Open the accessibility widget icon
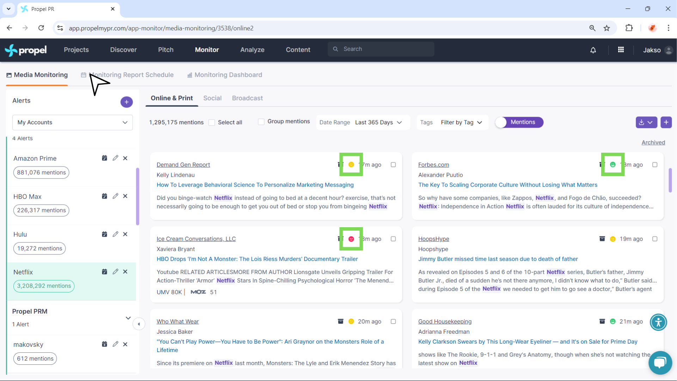The image size is (677, 381). 658,322
